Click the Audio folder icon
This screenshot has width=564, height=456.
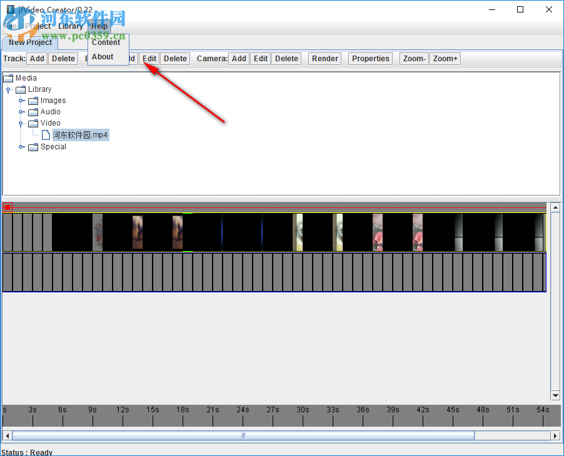coord(33,112)
